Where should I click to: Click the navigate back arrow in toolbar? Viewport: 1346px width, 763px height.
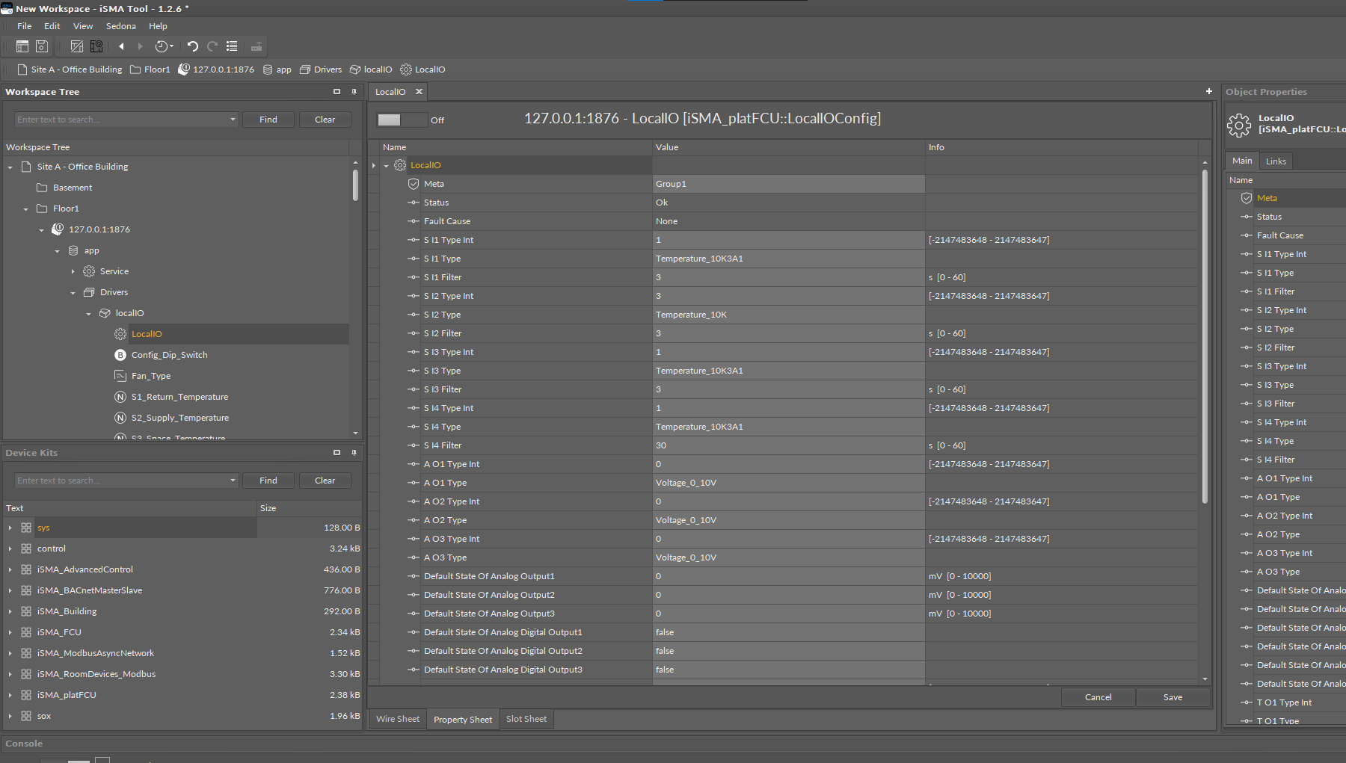click(x=121, y=46)
